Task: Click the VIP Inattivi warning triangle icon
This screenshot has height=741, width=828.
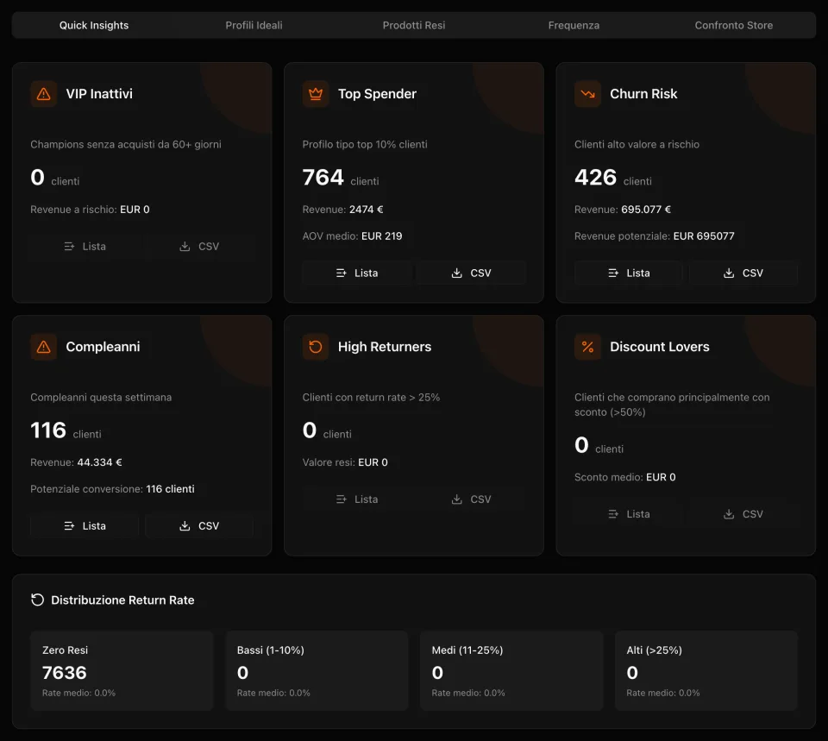Action: click(x=44, y=94)
